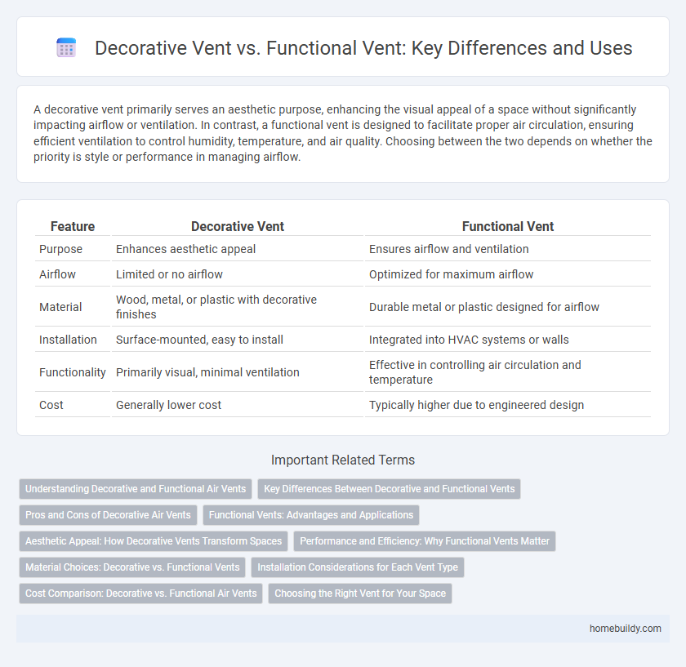Select 'Cost Comparison: Decorative vs. Functional Air Vents'

click(140, 594)
